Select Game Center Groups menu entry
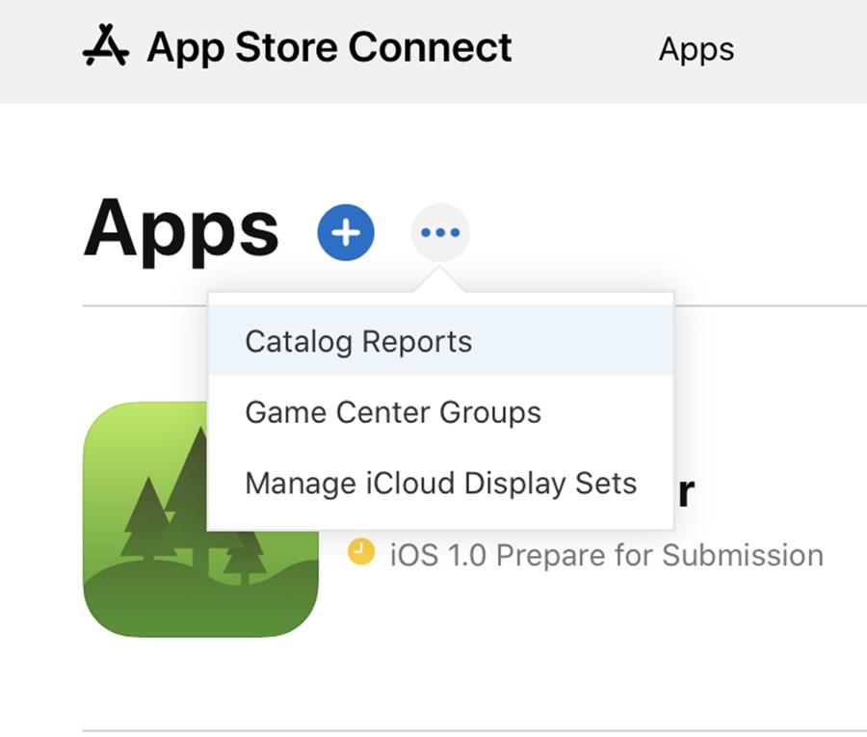This screenshot has height=737, width=867. point(440,412)
